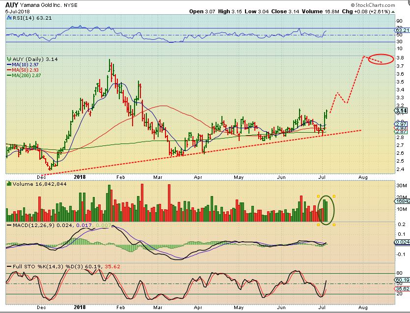The image size is (410, 313).
Task: Click the MA(50) red line swatch
Action: [x=9, y=70]
